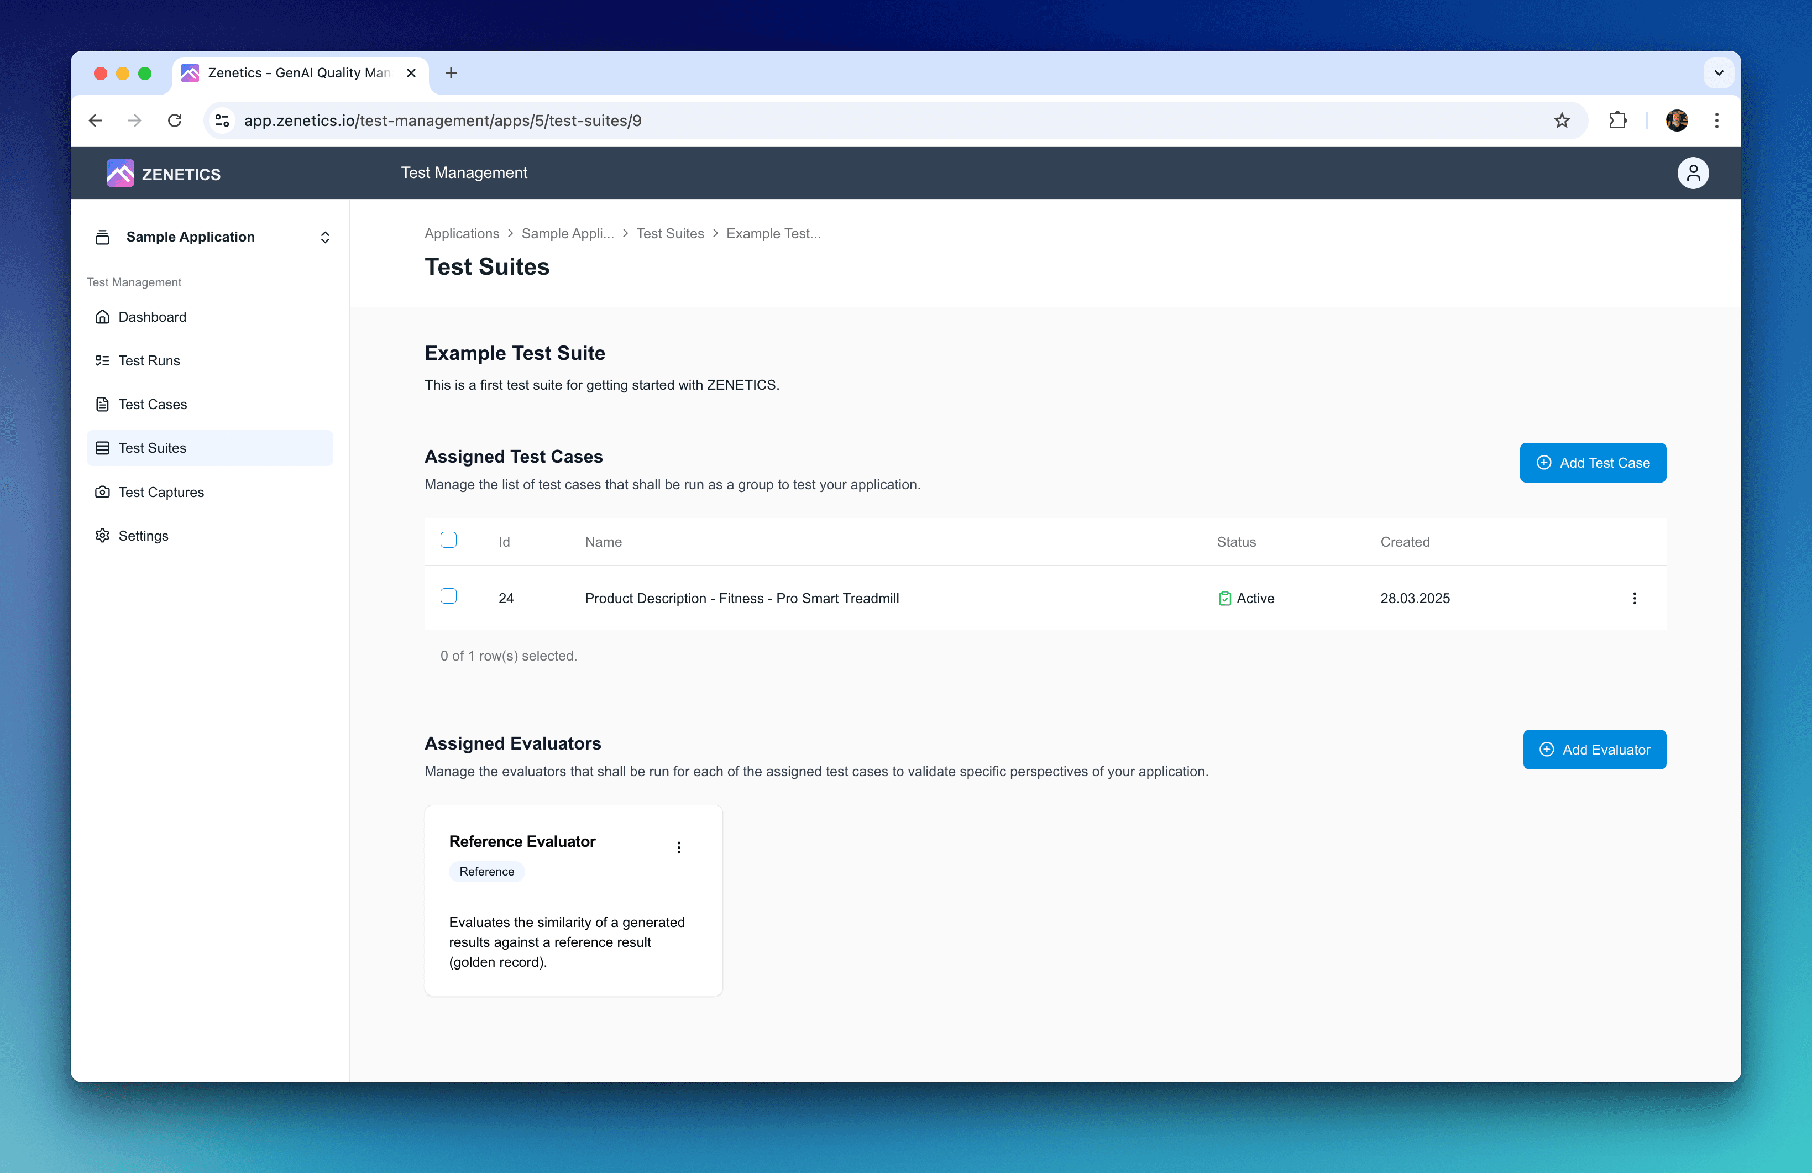Click the Zenetics logo in the header
The height and width of the screenshot is (1173, 1812).
[163, 173]
